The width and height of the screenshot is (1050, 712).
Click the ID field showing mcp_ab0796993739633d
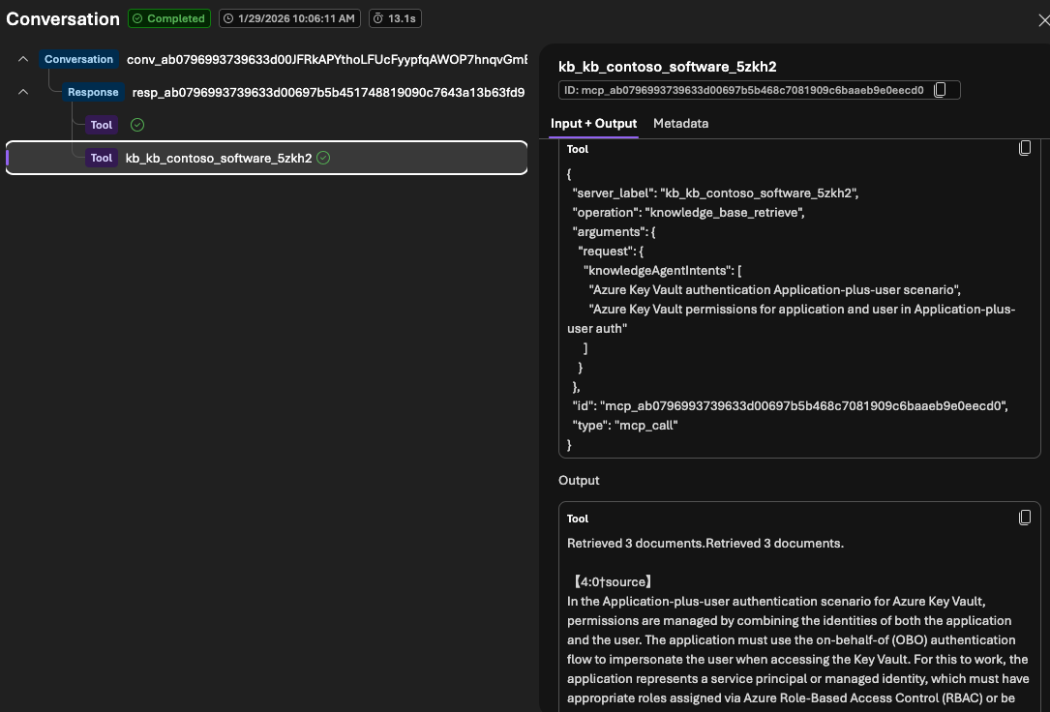[743, 90]
